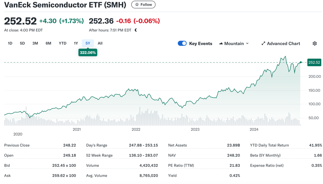Select the 5D time range
Viewport: 323px width, 184px height.
coord(22,43)
